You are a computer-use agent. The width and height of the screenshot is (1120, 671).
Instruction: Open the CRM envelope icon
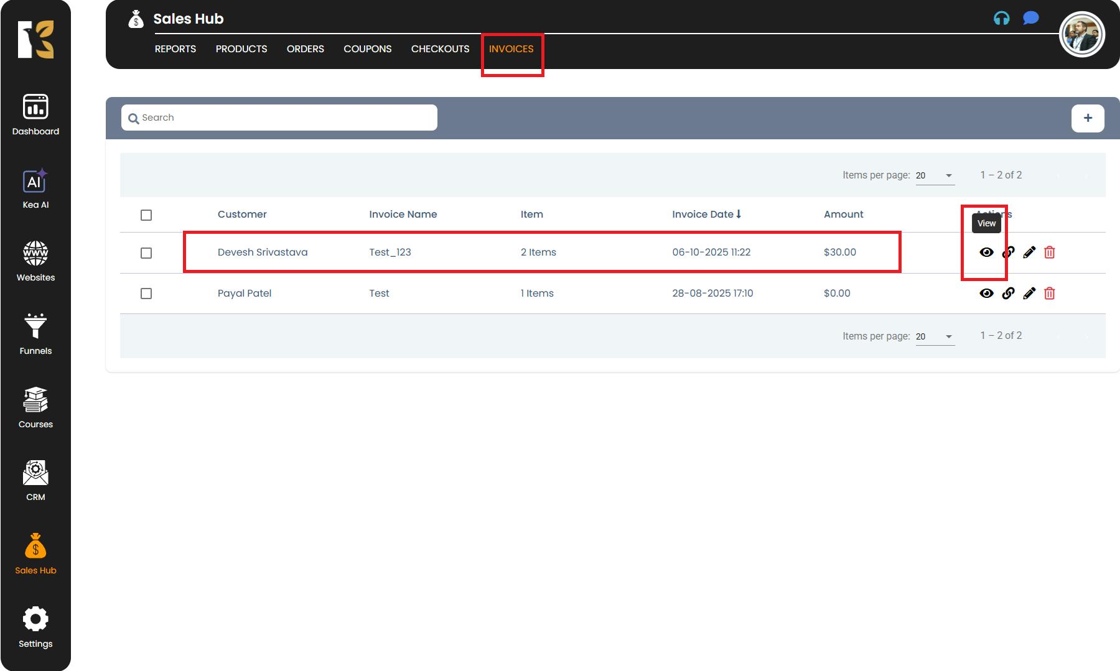coord(35,474)
